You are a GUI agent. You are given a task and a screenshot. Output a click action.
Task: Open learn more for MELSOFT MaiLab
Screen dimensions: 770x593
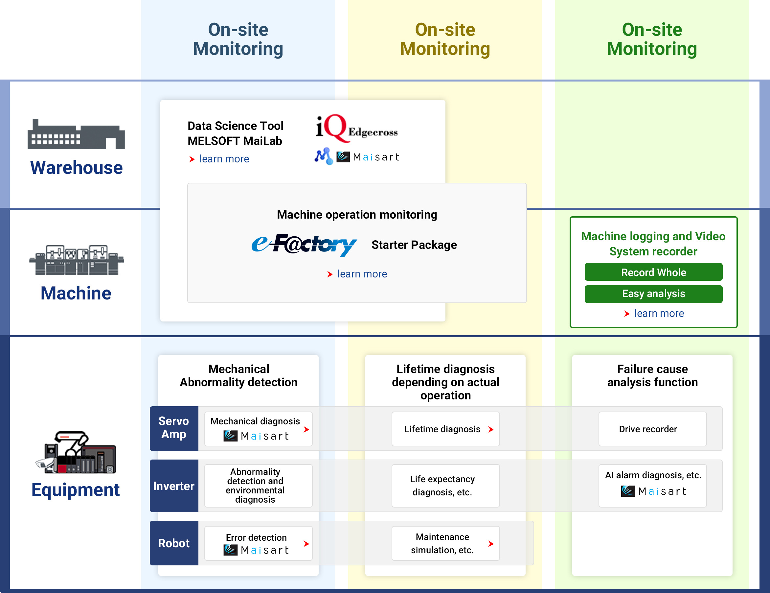click(x=224, y=159)
